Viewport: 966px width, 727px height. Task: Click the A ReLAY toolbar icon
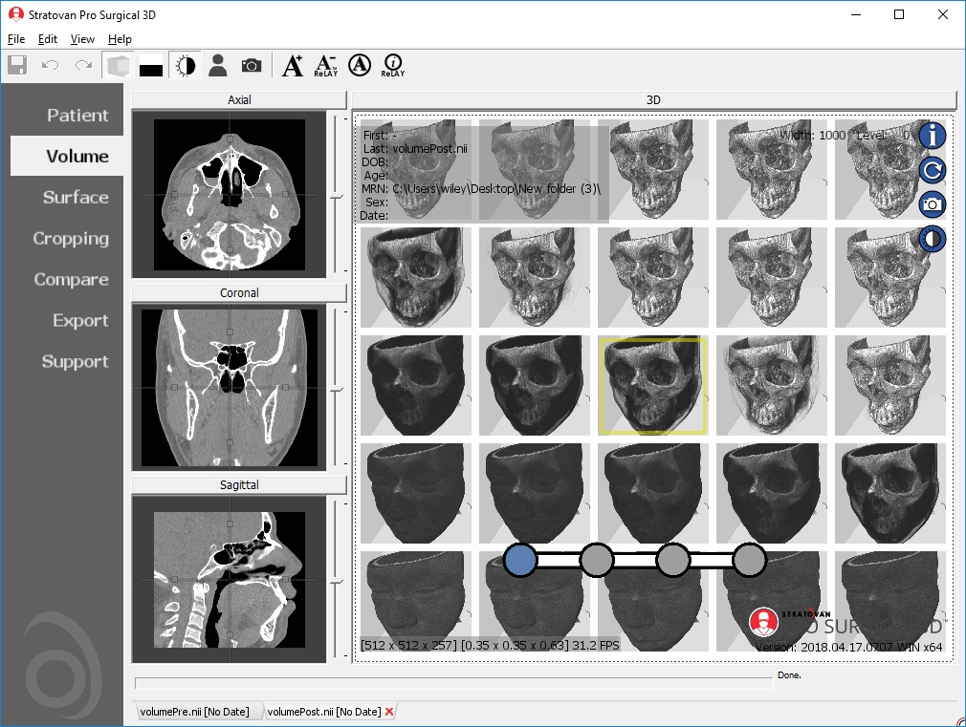pos(326,65)
